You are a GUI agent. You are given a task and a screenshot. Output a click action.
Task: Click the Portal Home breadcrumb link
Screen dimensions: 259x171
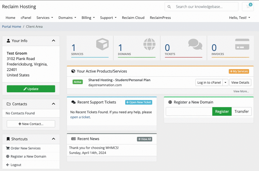12,27
